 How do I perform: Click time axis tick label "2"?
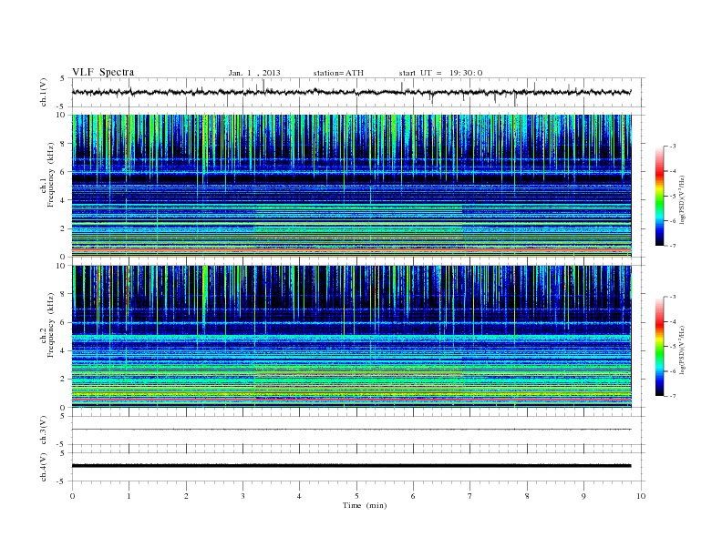coord(186,496)
